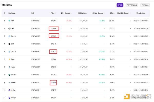Click the $13.46 price cell
Screen dimensions: 154x102
[54, 28]
